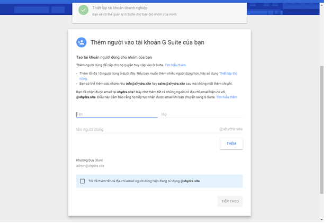Focus the Họ last name field

coord(201,114)
